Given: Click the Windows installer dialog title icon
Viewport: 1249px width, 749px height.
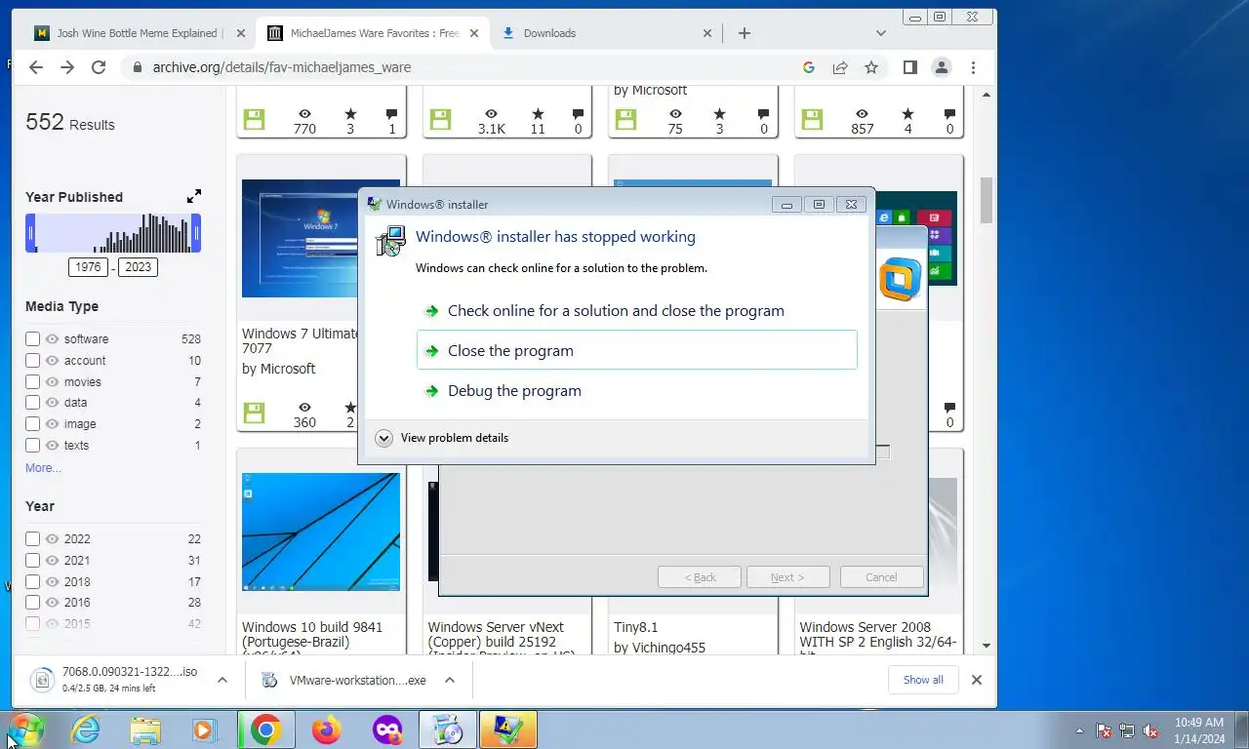Looking at the screenshot, I should coord(375,204).
